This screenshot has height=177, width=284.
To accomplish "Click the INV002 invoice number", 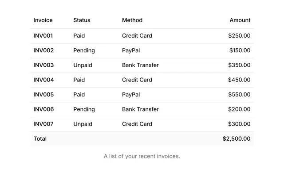I will click(x=43, y=50).
